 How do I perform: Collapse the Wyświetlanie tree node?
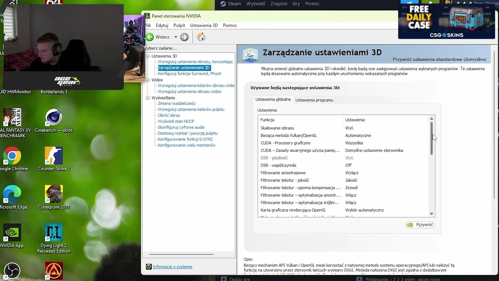pos(148,98)
